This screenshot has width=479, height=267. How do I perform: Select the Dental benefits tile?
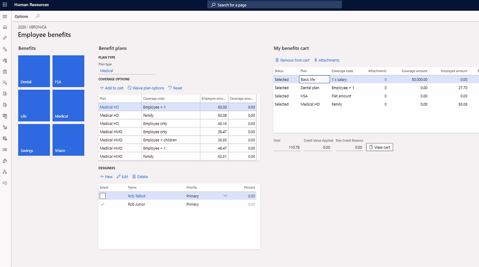[x=34, y=71]
